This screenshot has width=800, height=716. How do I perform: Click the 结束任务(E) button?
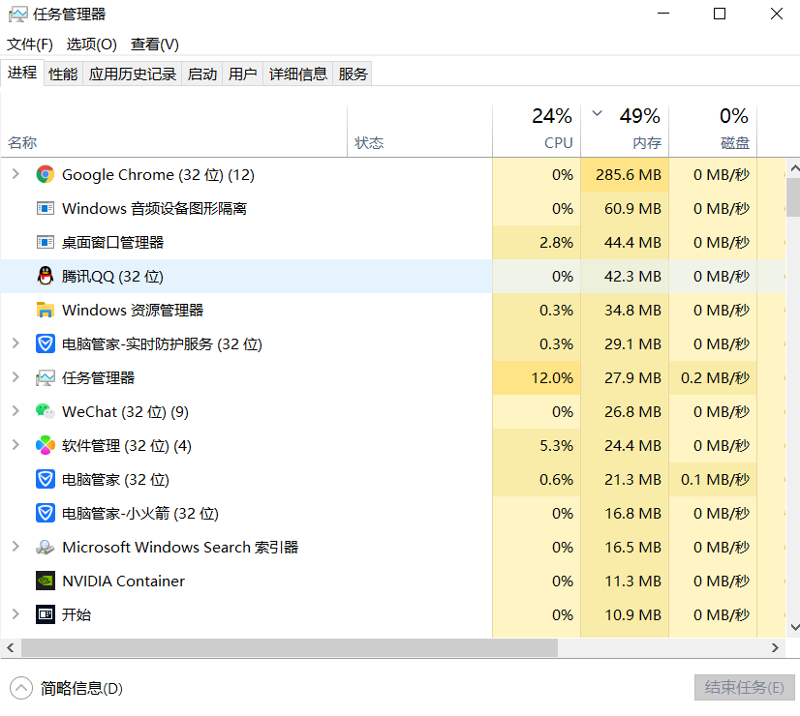click(745, 688)
